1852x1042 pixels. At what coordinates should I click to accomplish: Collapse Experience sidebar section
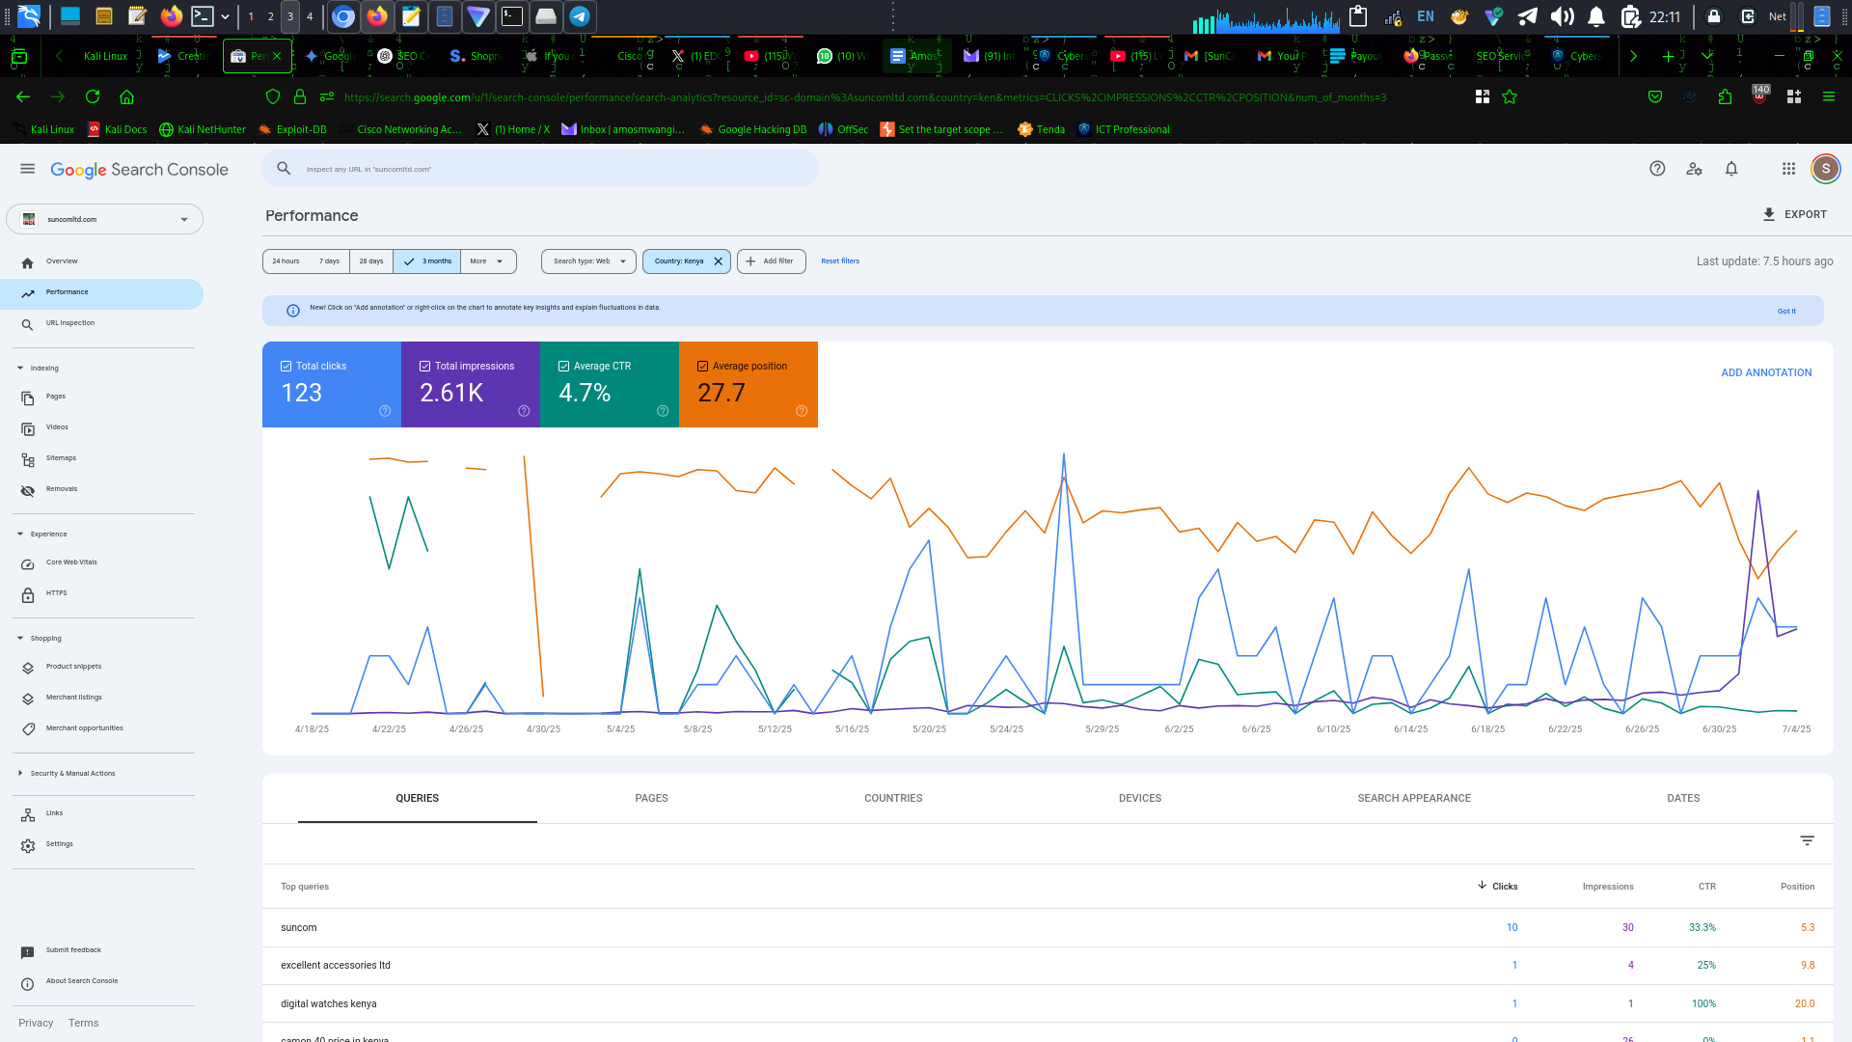click(20, 535)
